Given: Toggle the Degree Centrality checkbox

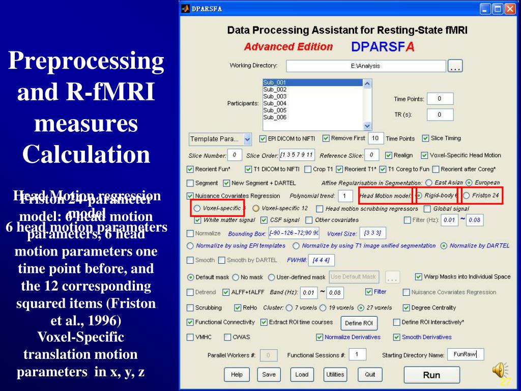Looking at the screenshot, I should pos(406,308).
